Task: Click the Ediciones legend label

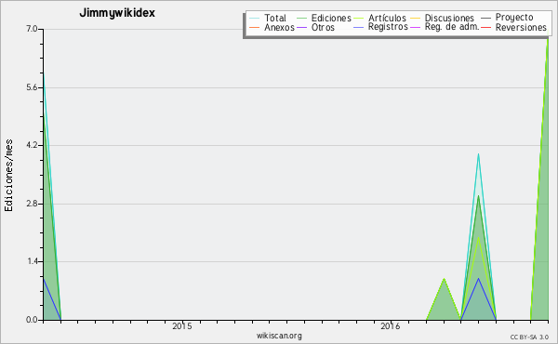Action: pos(331,18)
